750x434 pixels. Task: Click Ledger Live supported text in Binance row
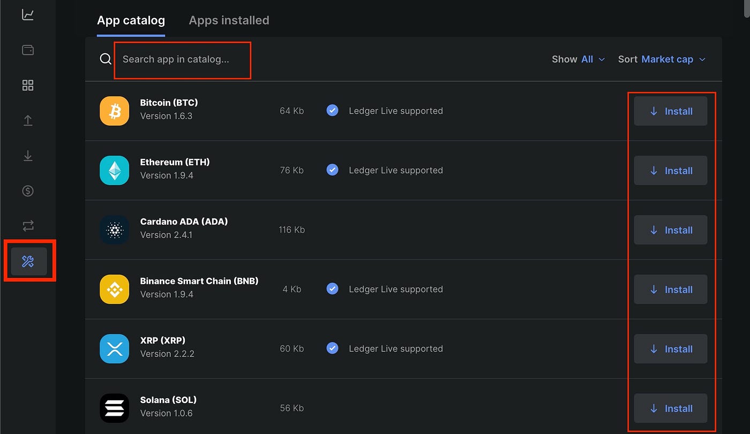(396, 289)
